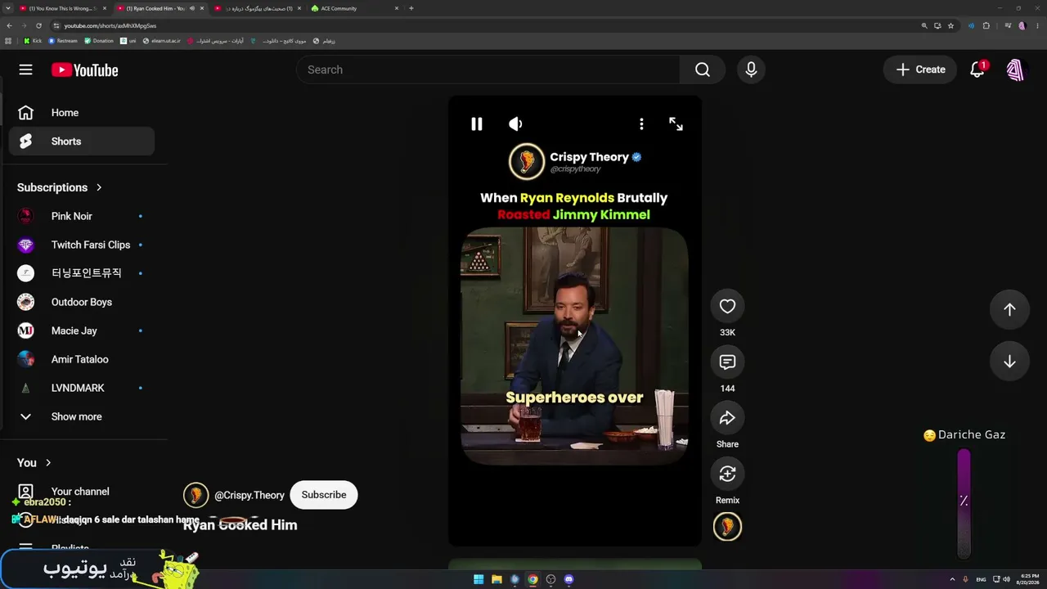Expand the Subscriptions section

[60, 187]
